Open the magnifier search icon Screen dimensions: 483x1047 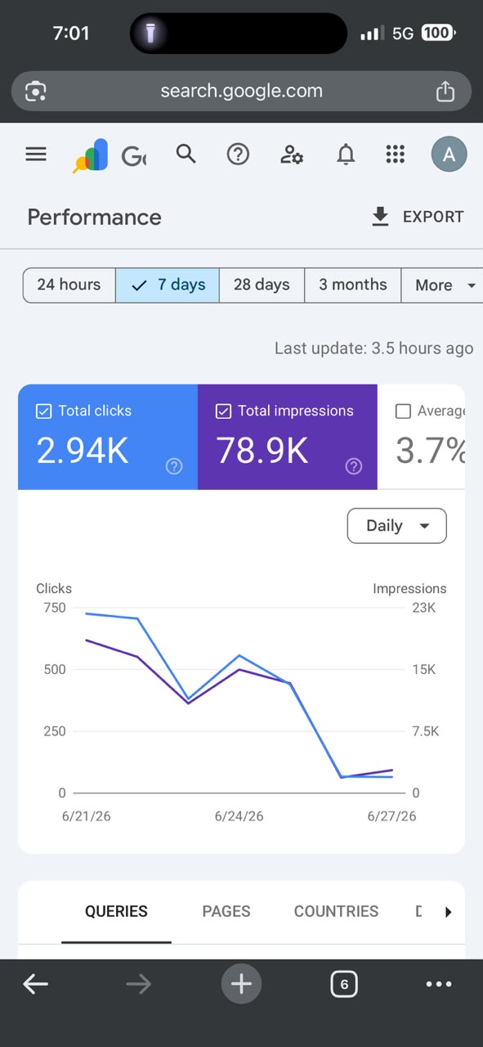pyautogui.click(x=186, y=154)
